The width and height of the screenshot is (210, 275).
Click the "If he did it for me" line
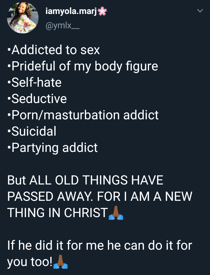tap(99, 246)
